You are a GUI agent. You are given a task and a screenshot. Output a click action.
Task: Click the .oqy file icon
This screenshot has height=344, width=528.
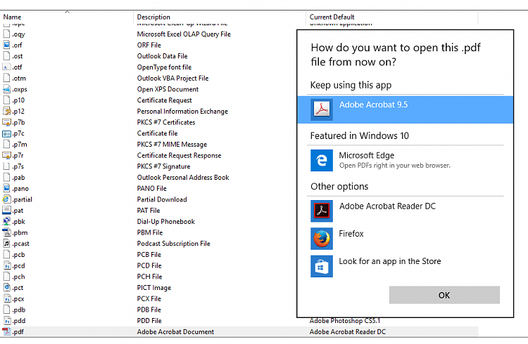[6, 34]
